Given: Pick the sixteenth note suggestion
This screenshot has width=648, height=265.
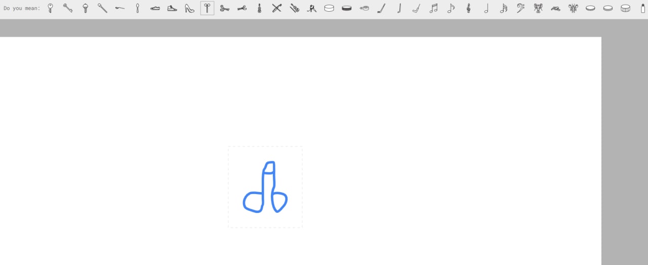Looking at the screenshot, I should tap(503, 8).
